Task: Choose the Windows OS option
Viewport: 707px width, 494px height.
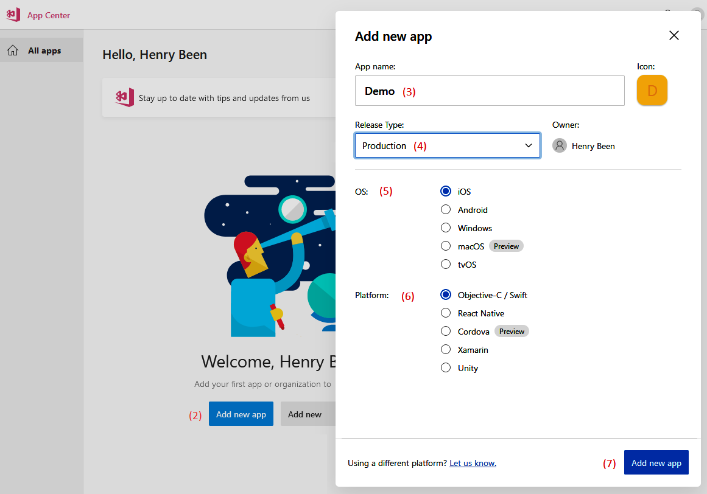Action: pyautogui.click(x=446, y=228)
